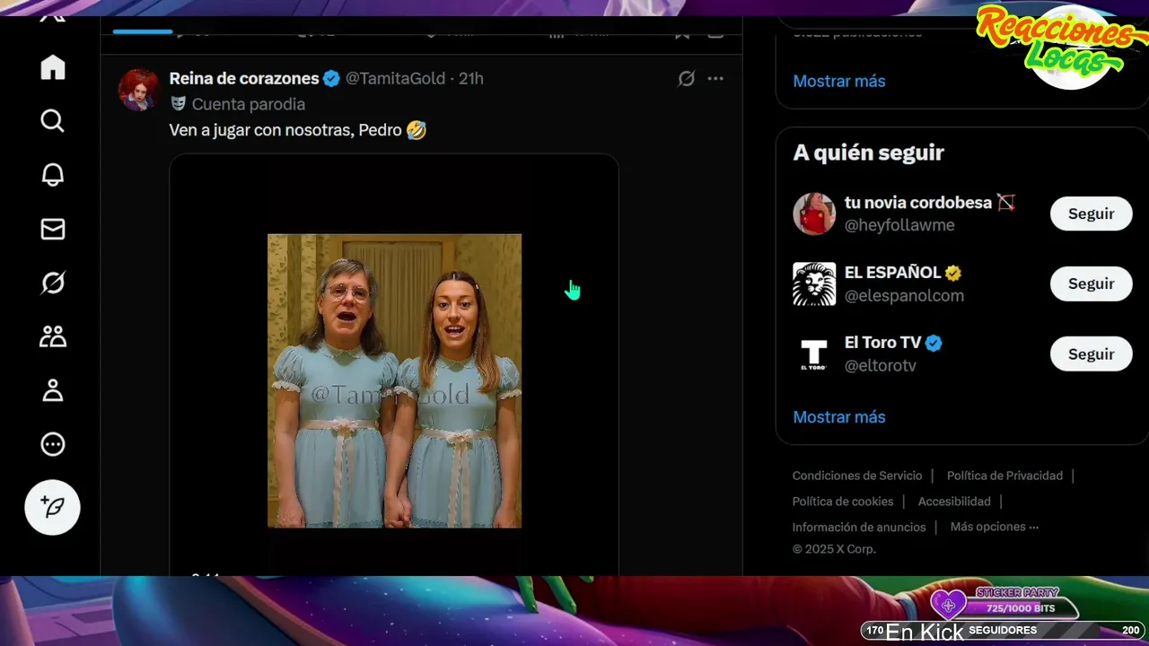Open Grok icon in sidebar

pos(53,284)
